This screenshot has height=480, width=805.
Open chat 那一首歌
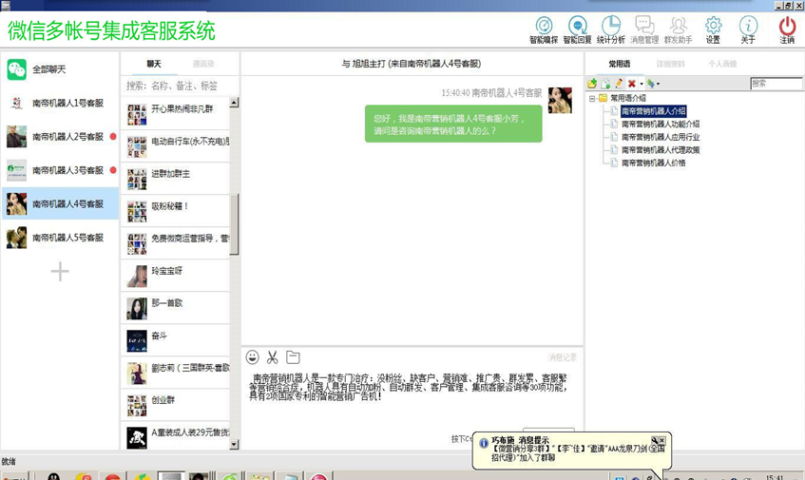click(175, 308)
